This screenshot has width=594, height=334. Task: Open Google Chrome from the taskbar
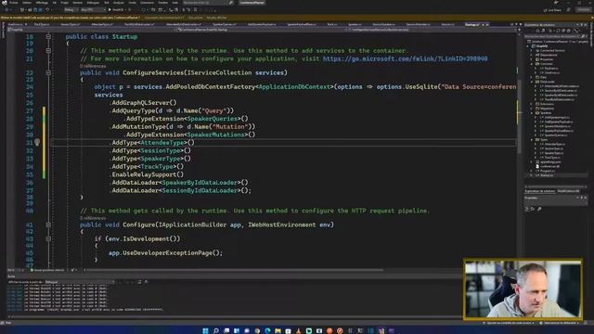click(x=257, y=330)
